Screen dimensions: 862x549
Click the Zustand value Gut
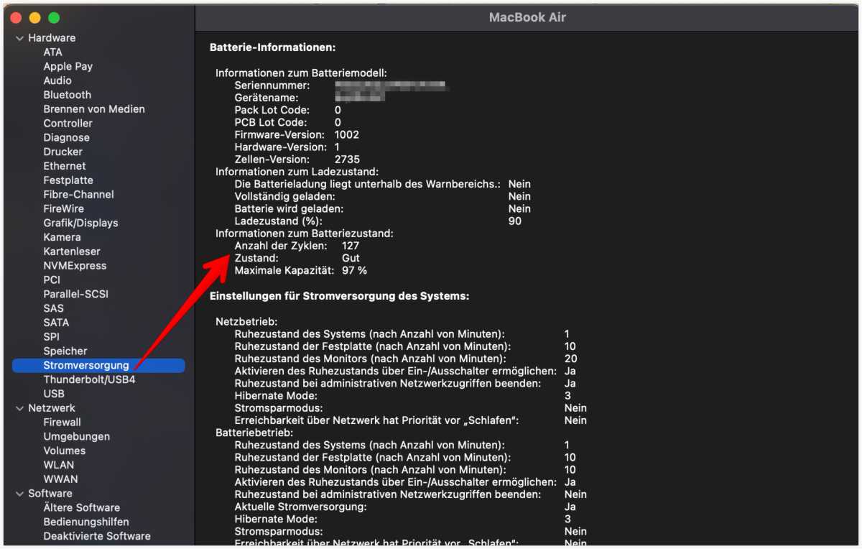(x=351, y=258)
